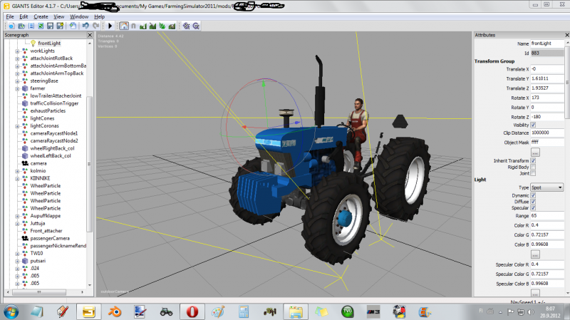Screen dimensions: 570x320
Task: Enable the Joint checkbox
Action: [x=533, y=173]
